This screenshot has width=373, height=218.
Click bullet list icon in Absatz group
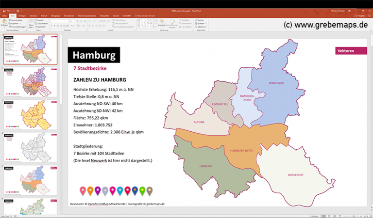90,21
